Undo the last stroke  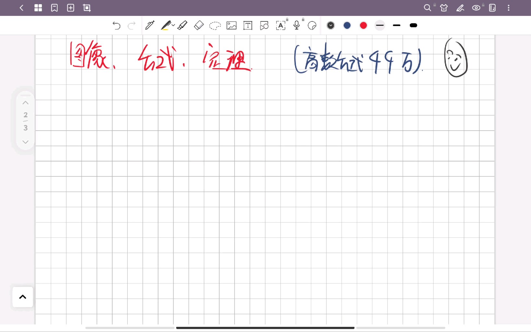point(116,25)
